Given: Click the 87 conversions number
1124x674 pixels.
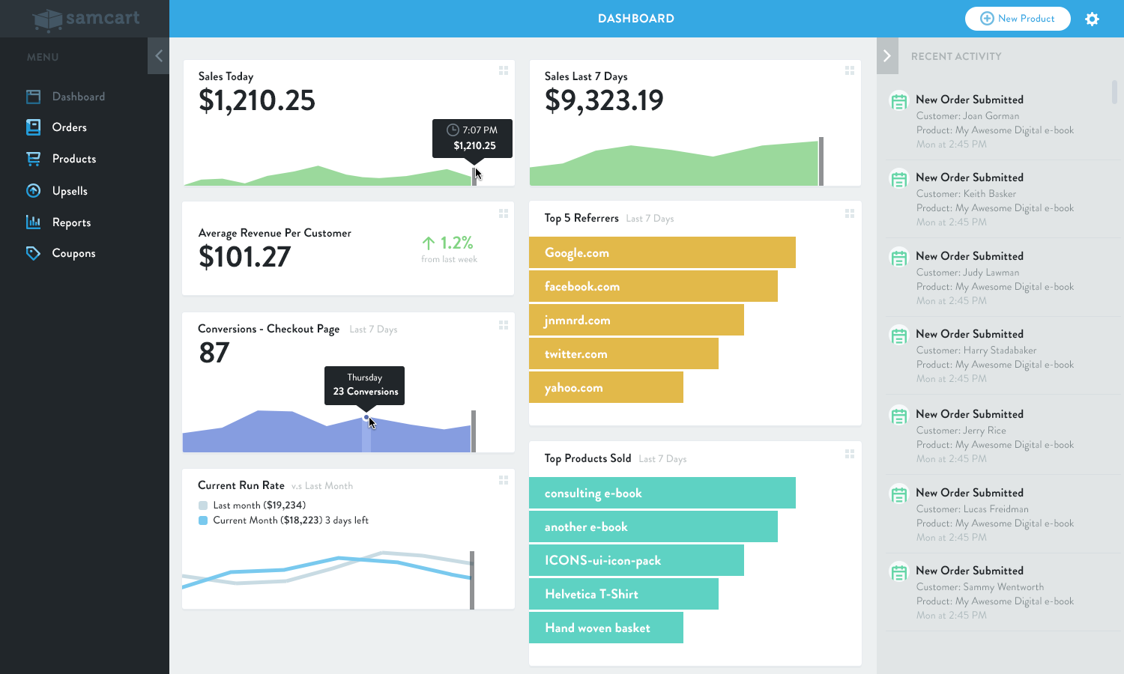Looking at the screenshot, I should pyautogui.click(x=214, y=353).
